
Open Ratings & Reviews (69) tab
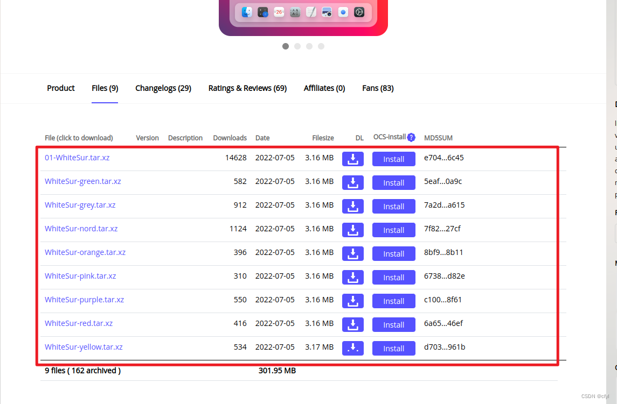click(x=247, y=88)
